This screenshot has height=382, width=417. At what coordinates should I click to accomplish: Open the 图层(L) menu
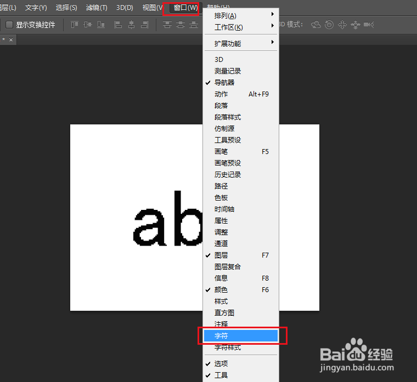pyautogui.click(x=8, y=8)
